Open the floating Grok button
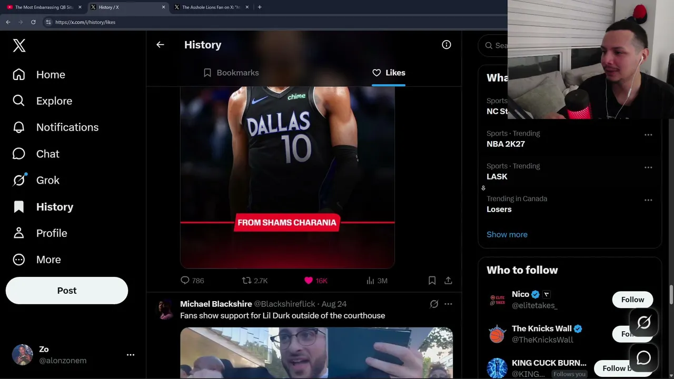Viewport: 674px width, 379px height. coord(644,323)
